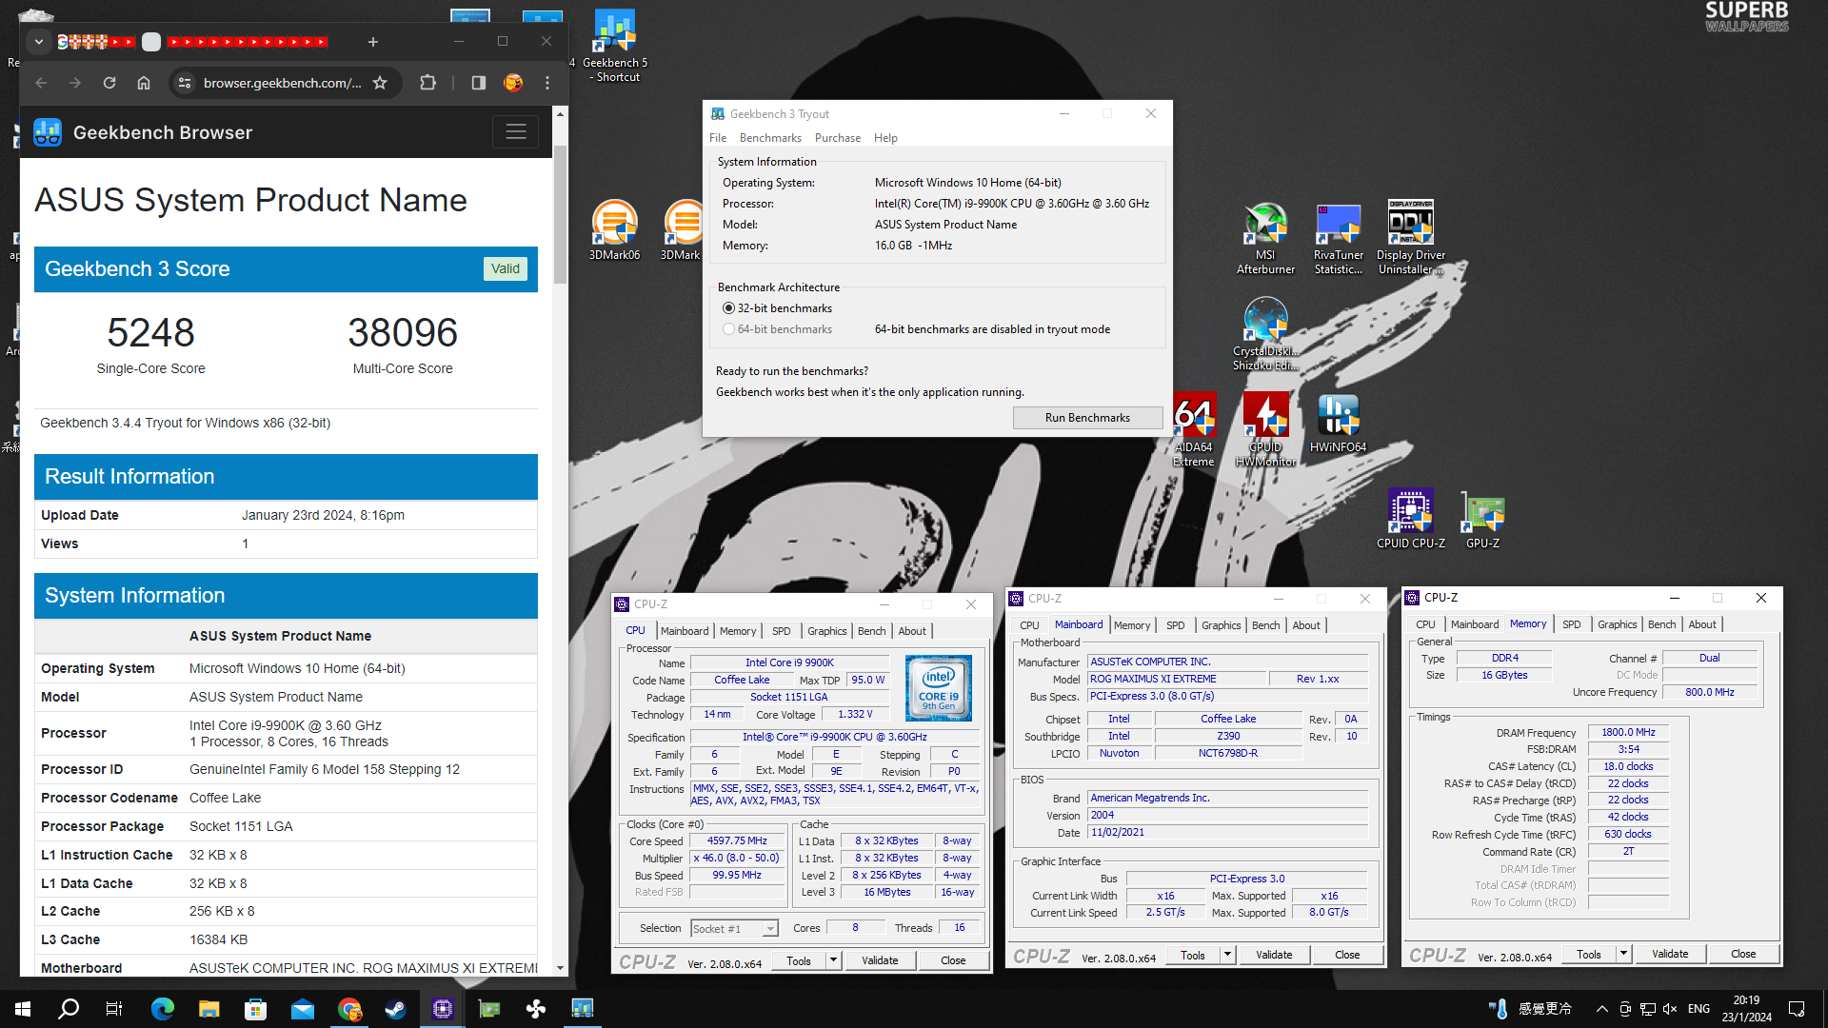Open Geekbench 3 Purchase menu
Image resolution: width=1828 pixels, height=1028 pixels.
tap(838, 138)
